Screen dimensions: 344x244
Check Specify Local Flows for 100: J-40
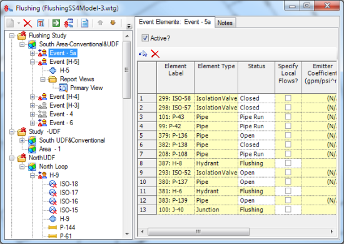[x=288, y=210]
